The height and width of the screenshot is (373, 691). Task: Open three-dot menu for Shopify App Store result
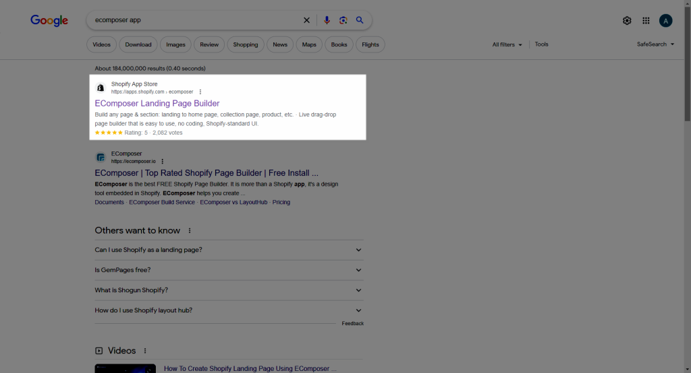pyautogui.click(x=200, y=92)
